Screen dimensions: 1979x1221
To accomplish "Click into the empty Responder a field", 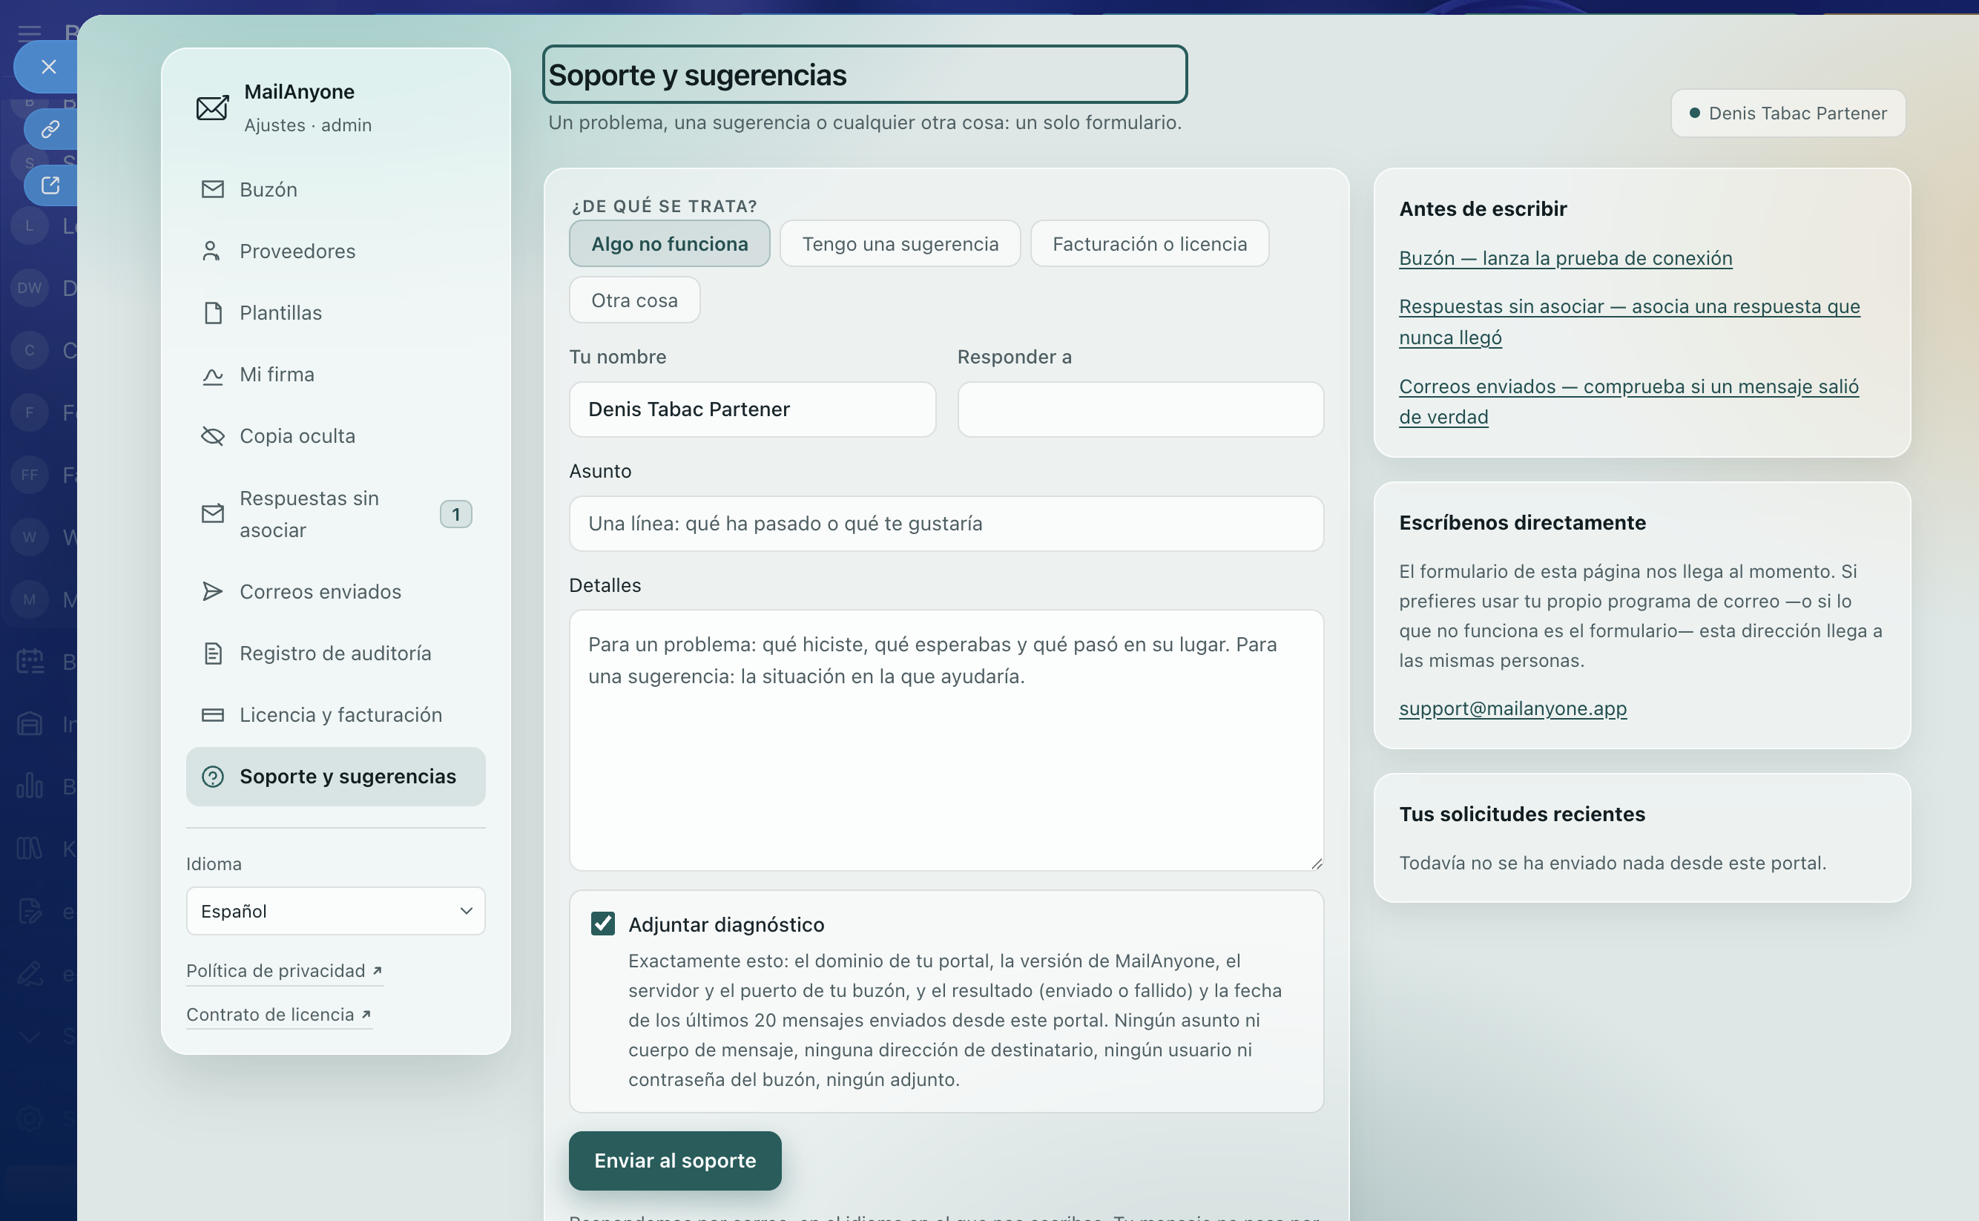I will point(1141,409).
